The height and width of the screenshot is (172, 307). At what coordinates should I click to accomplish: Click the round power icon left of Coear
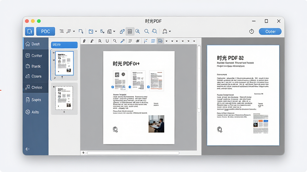point(252,31)
